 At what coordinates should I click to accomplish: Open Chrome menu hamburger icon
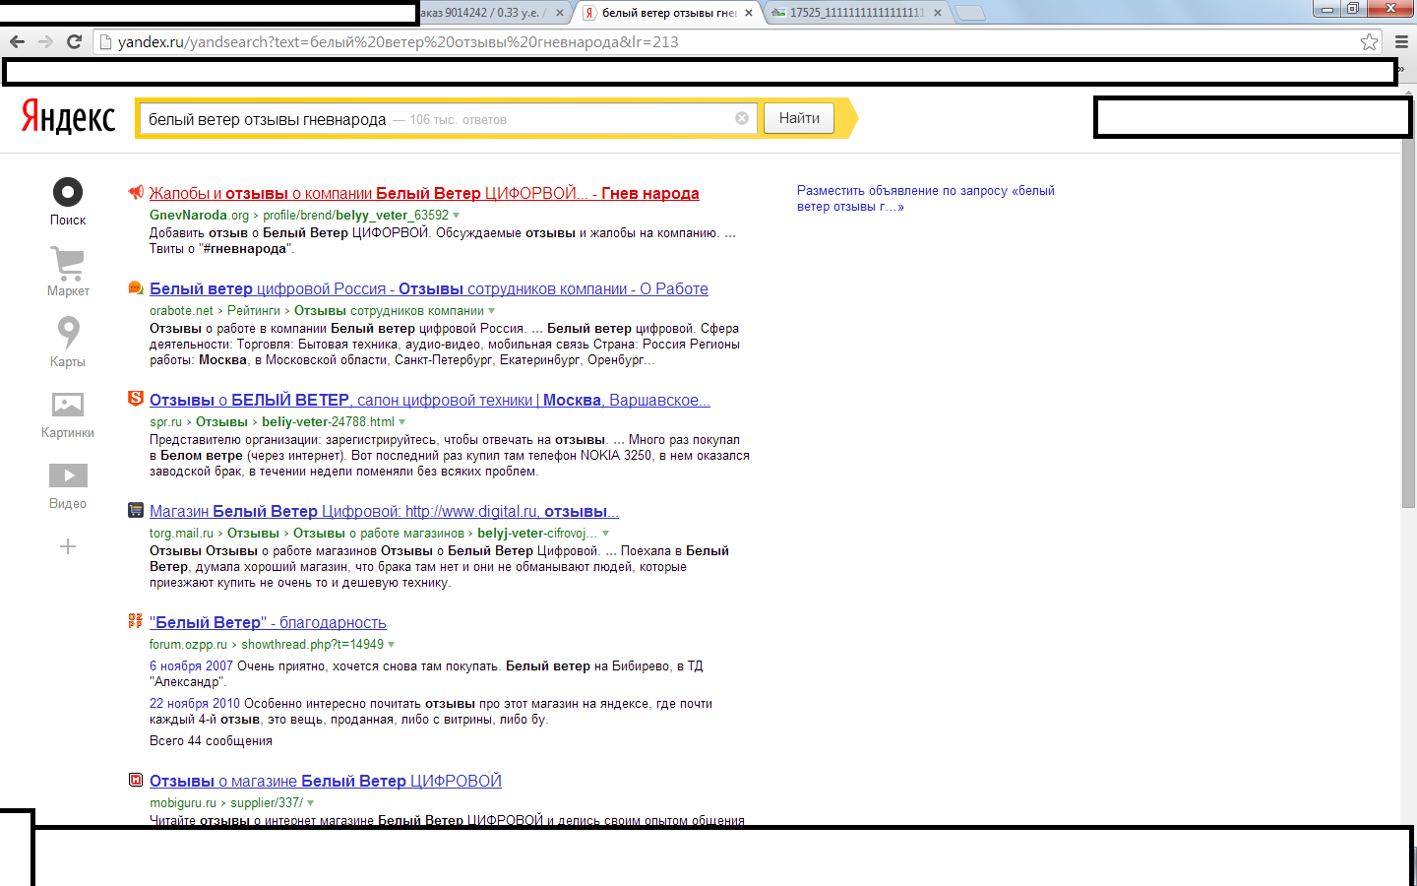tap(1401, 41)
